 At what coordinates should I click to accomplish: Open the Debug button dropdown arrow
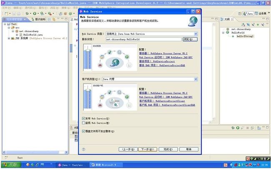click(30, 13)
